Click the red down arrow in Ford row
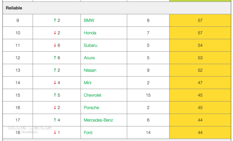 (55, 132)
